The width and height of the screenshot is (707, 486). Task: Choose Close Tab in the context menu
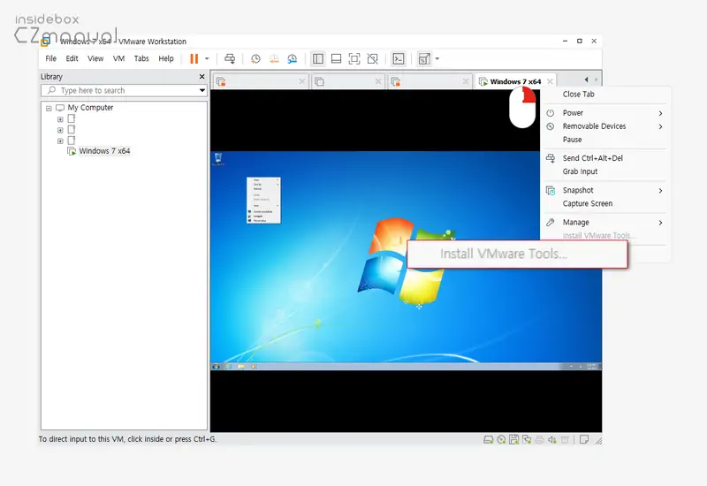(579, 95)
